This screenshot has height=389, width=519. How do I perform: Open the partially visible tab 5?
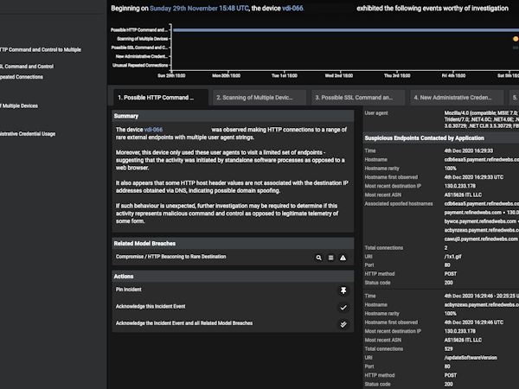pos(514,98)
